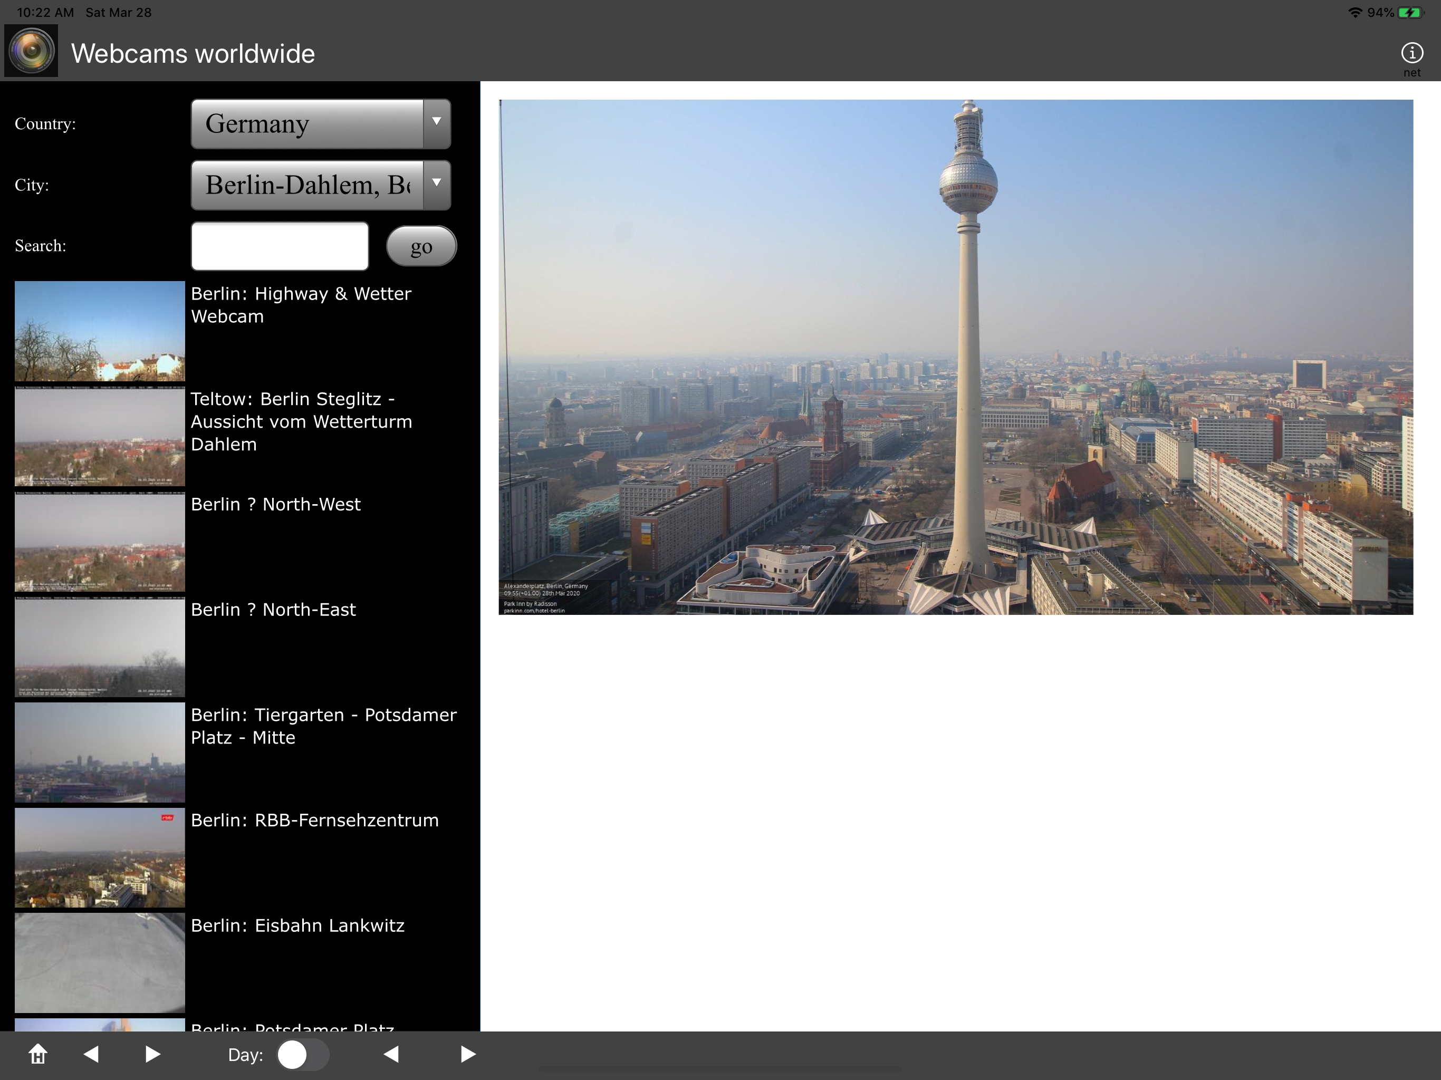
Task: Open the info icon in top right
Action: 1411,53
